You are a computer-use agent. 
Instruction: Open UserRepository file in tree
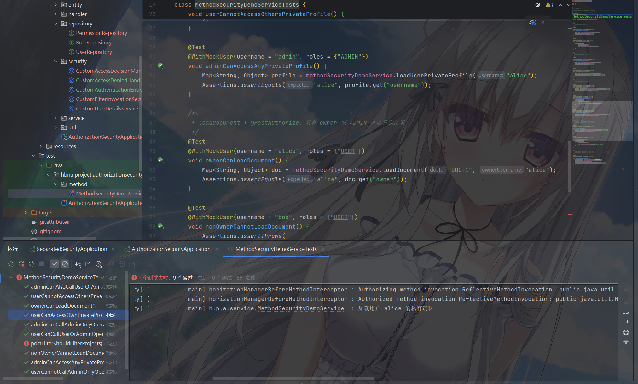pos(94,52)
